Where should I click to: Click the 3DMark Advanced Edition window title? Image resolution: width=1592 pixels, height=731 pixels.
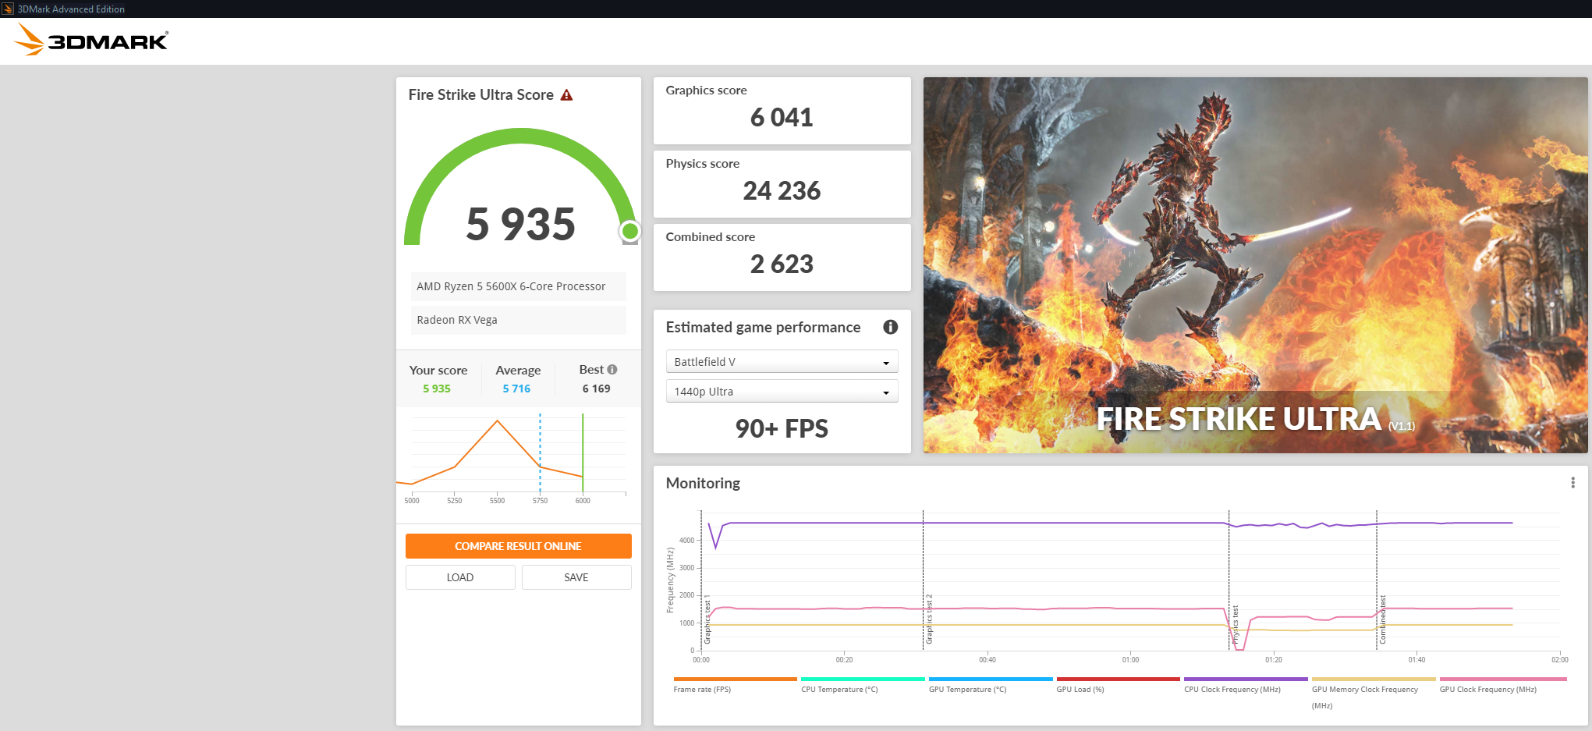coord(71,9)
